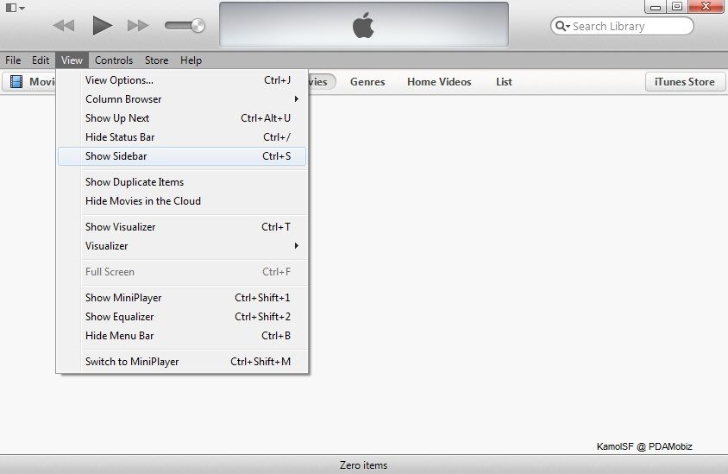
Task: Select Hide Status Bar
Action: [182, 137]
